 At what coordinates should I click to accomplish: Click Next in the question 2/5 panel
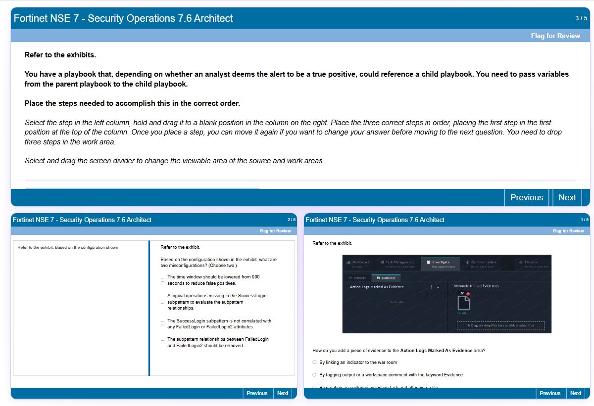283,393
